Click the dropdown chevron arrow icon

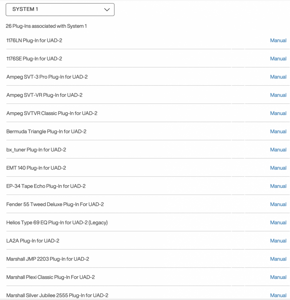(x=107, y=10)
